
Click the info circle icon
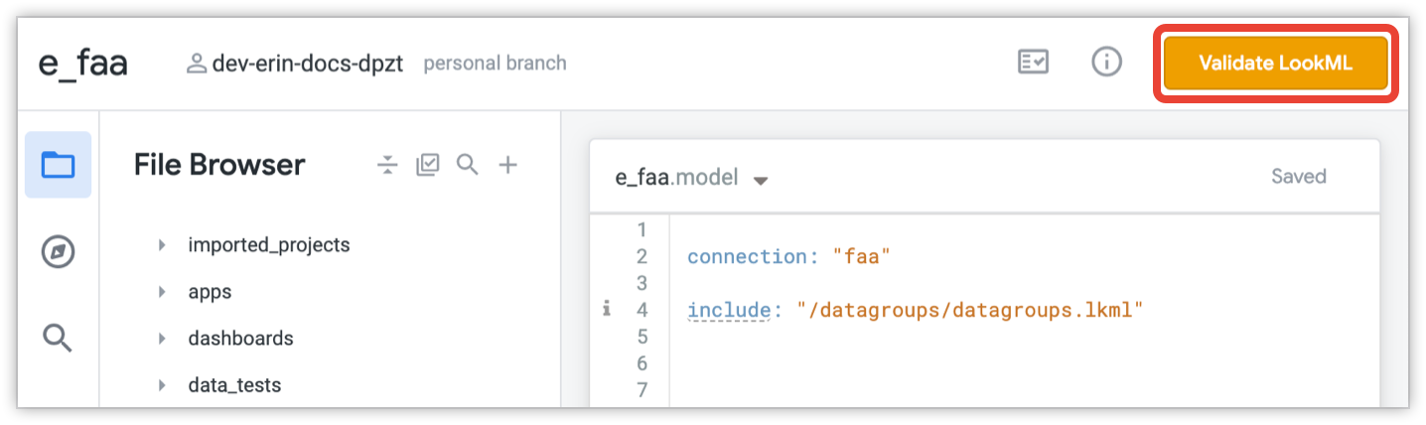click(1106, 63)
